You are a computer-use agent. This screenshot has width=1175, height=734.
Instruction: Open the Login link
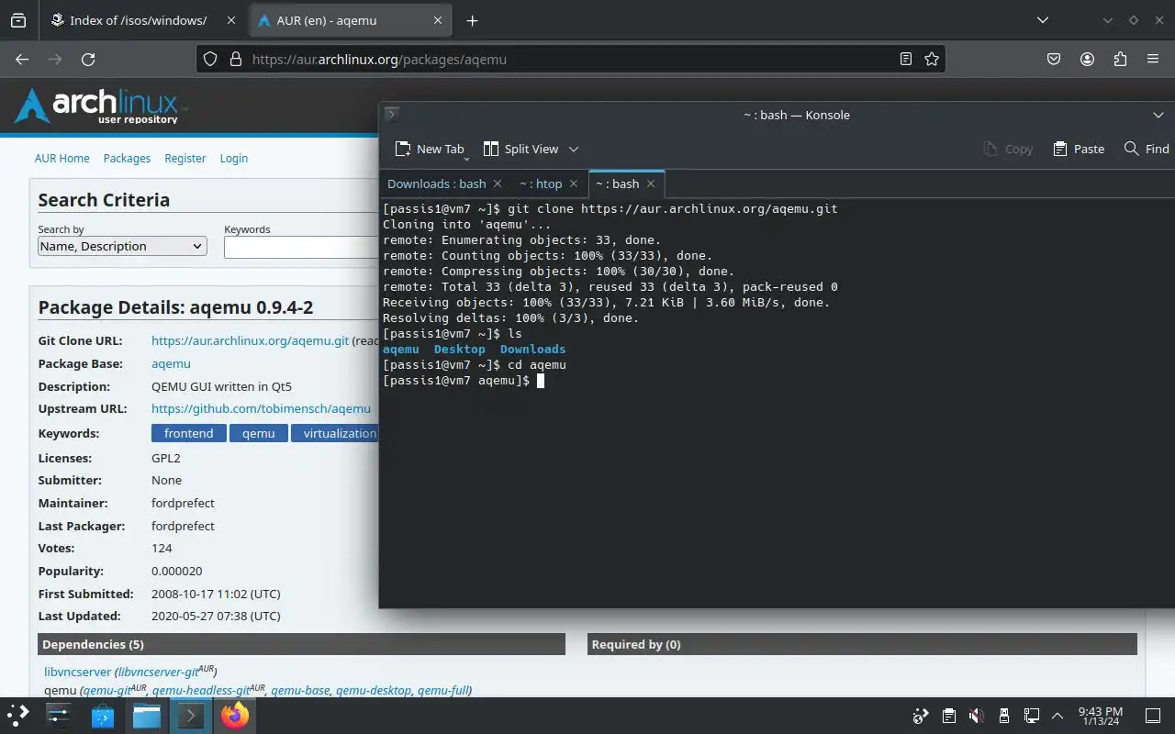[x=234, y=158]
